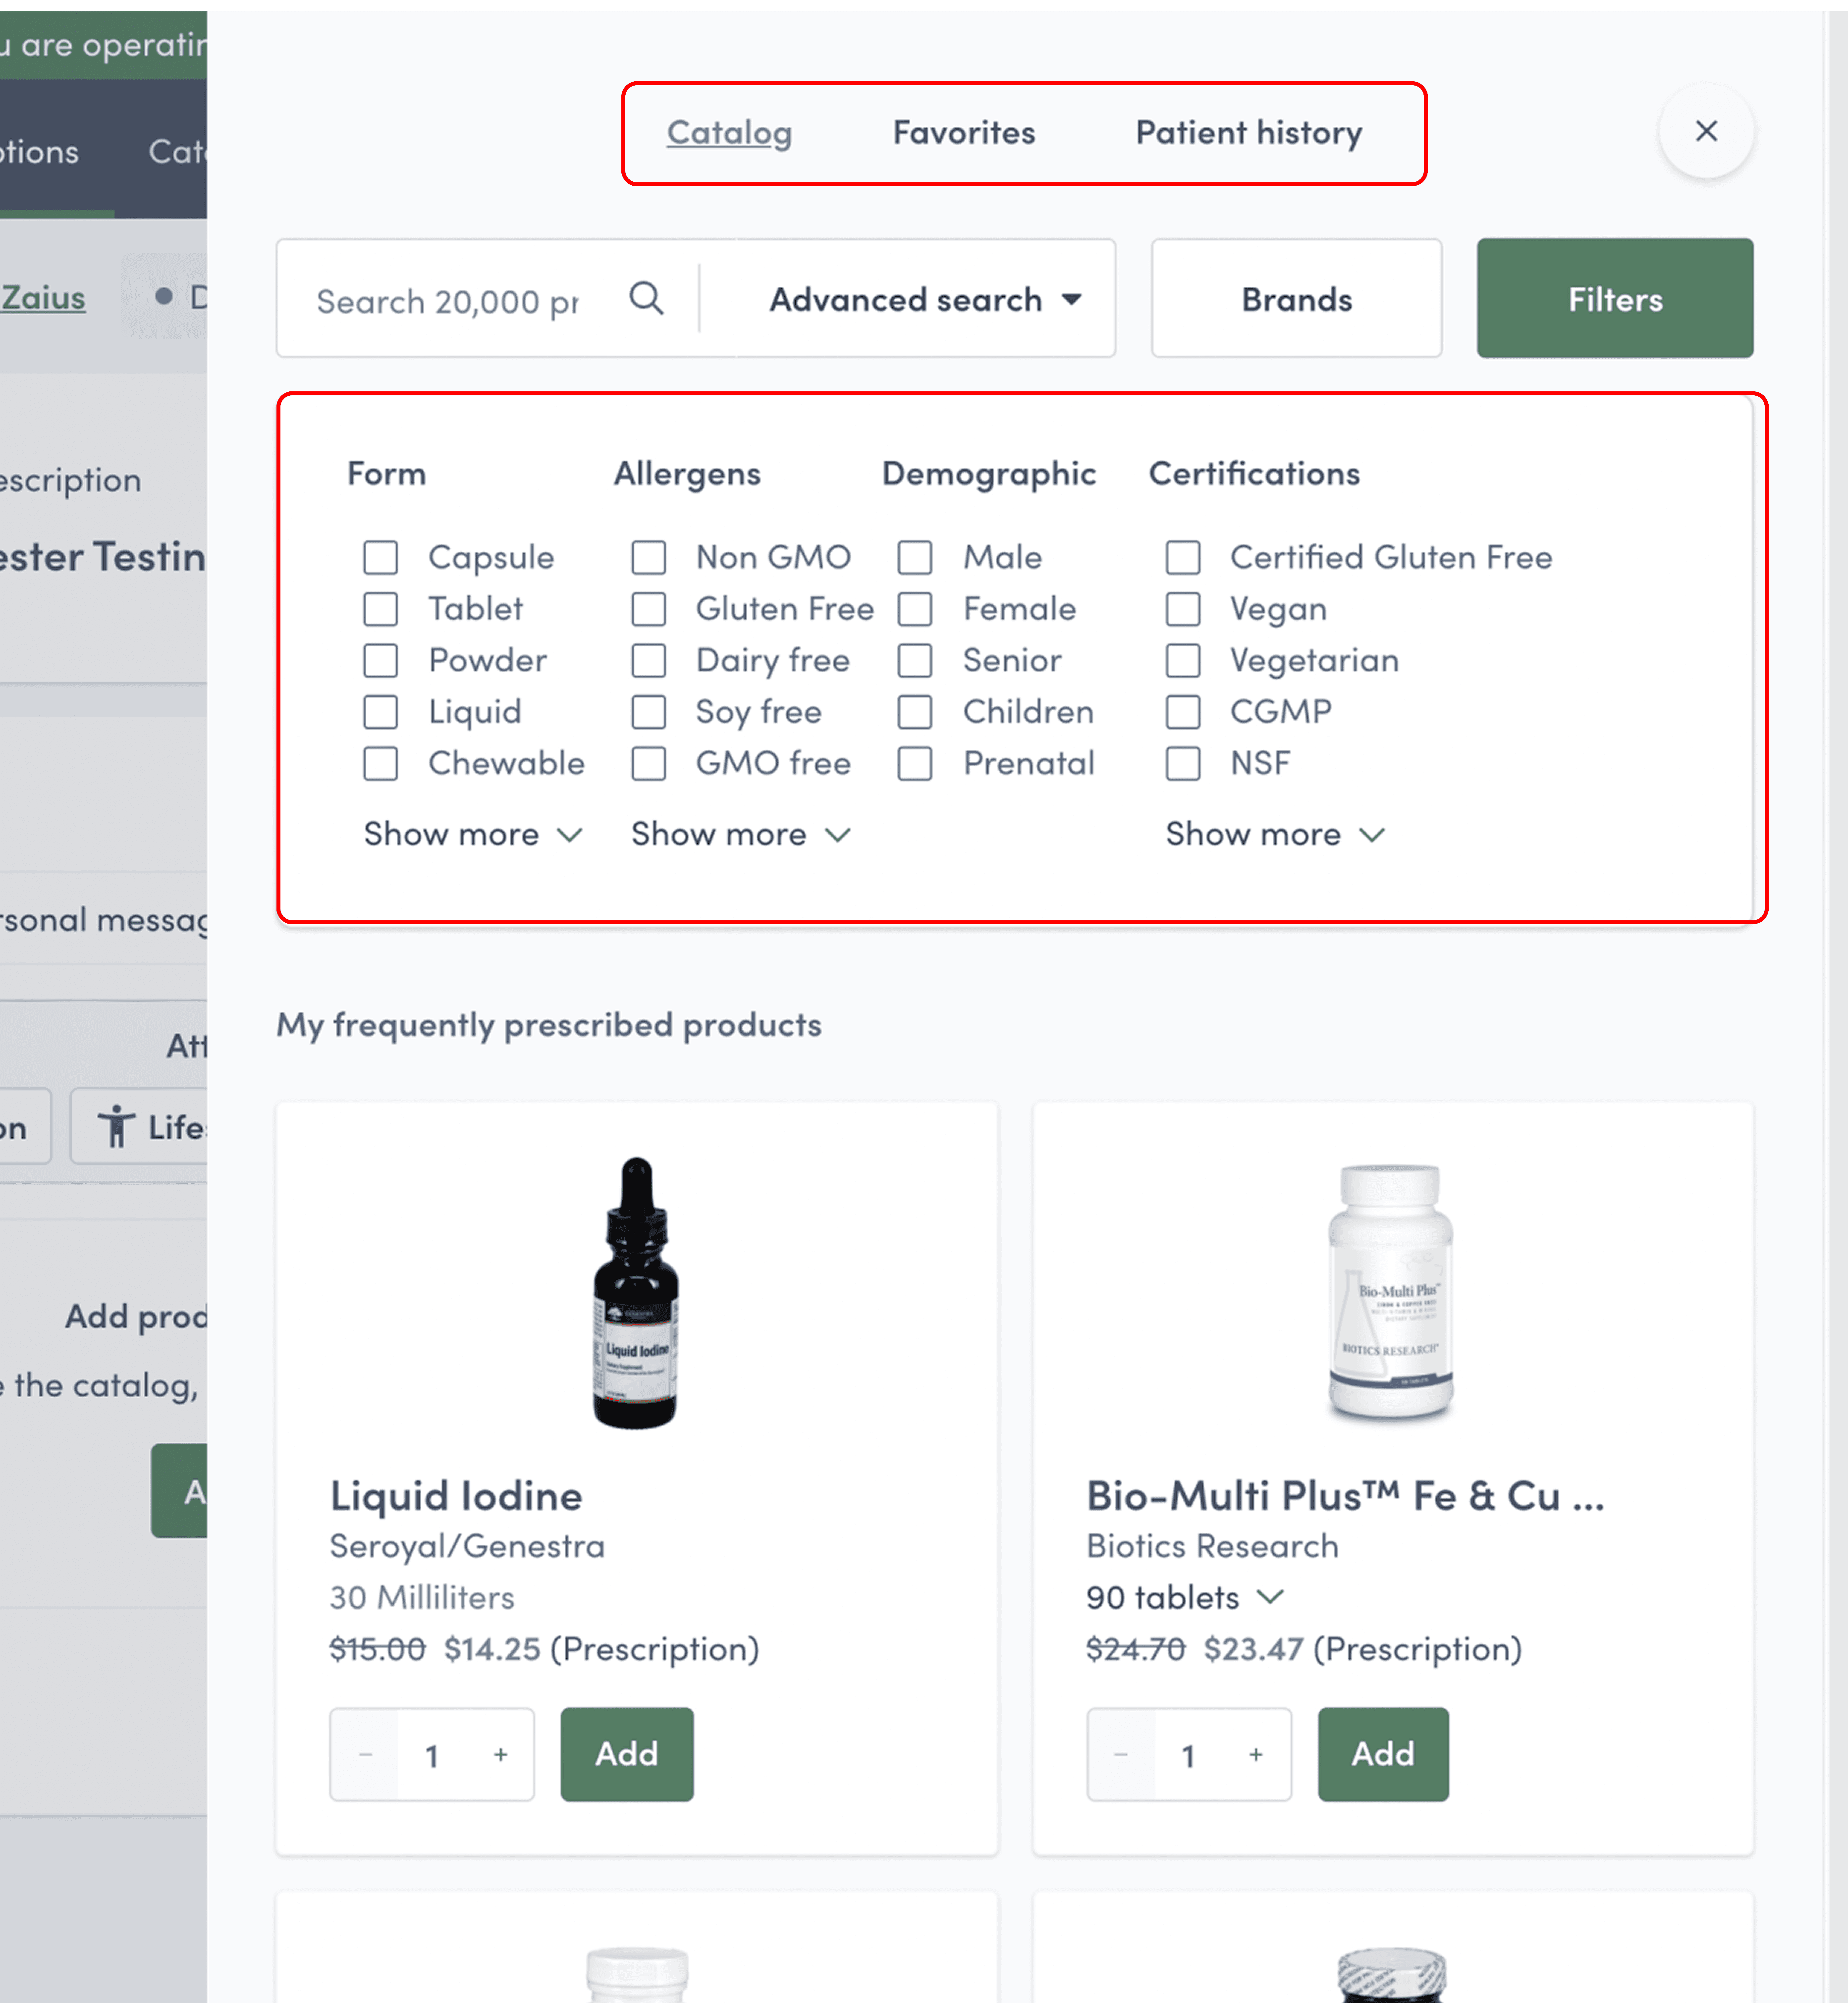Click the search magnifier icon
The width and height of the screenshot is (1848, 2003).
tap(646, 298)
